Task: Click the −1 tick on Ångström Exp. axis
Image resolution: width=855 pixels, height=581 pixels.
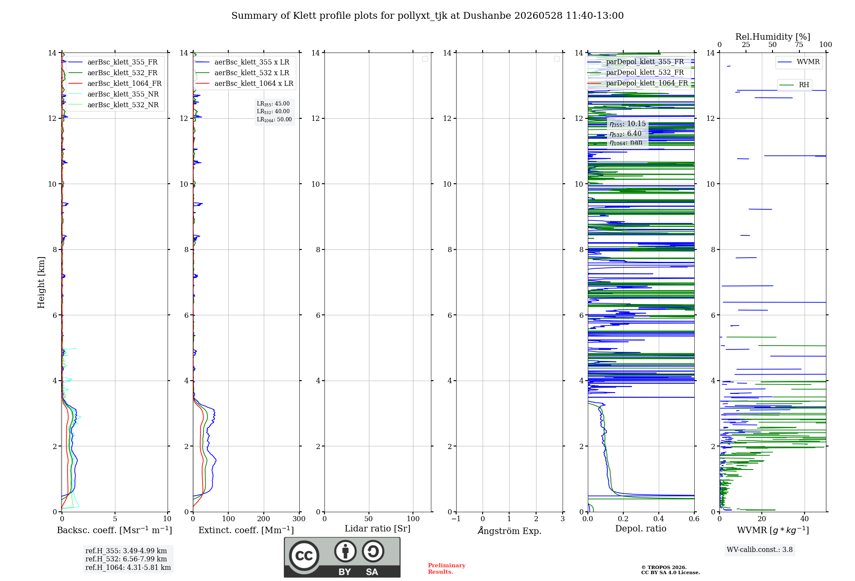Action: 456,519
